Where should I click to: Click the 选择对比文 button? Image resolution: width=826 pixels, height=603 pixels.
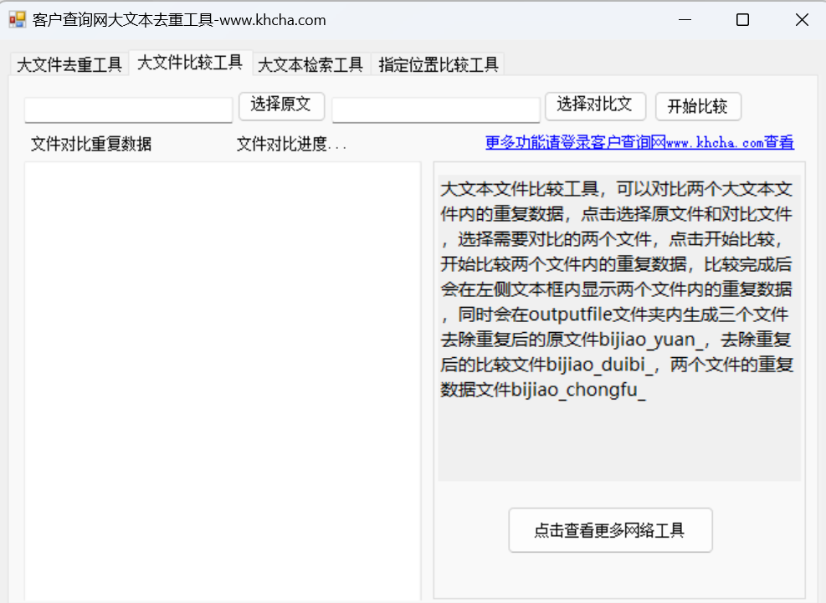595,105
